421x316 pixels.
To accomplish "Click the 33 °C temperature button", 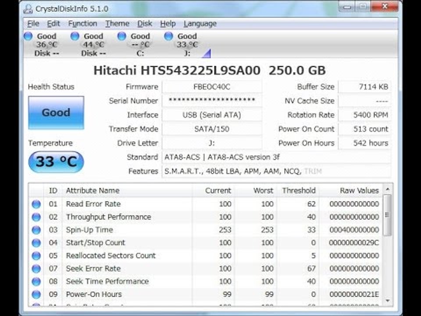I will point(56,162).
